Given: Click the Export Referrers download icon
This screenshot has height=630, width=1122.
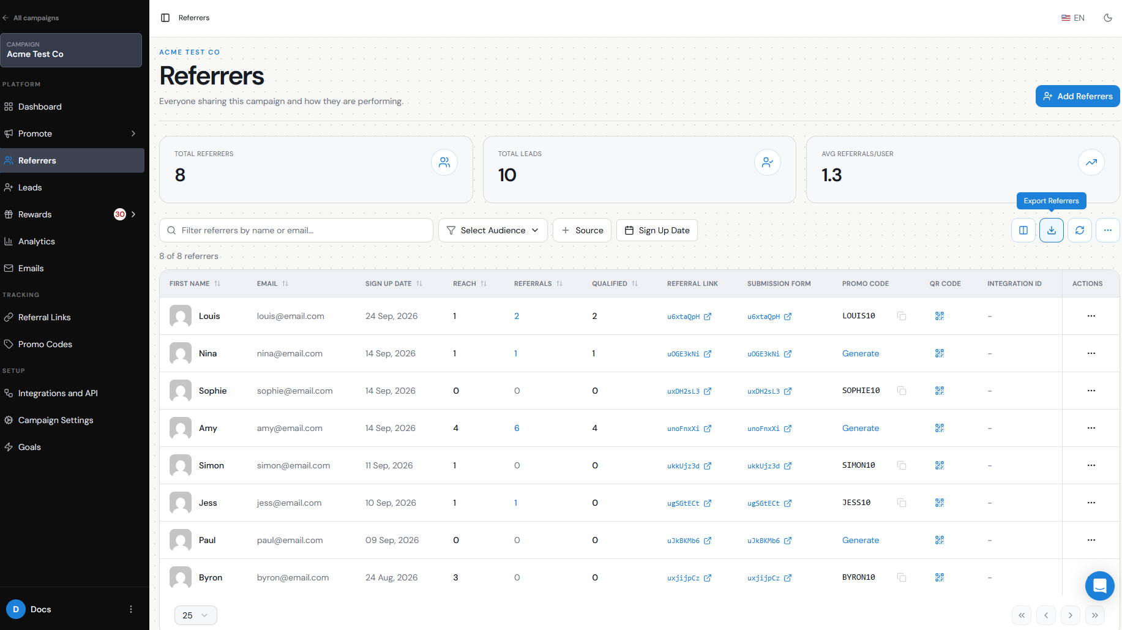Looking at the screenshot, I should [1052, 230].
